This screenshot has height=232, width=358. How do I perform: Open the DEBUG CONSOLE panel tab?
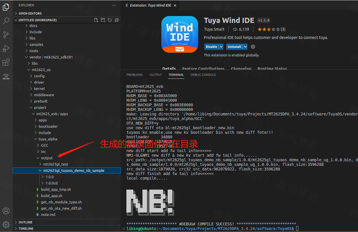(203, 75)
